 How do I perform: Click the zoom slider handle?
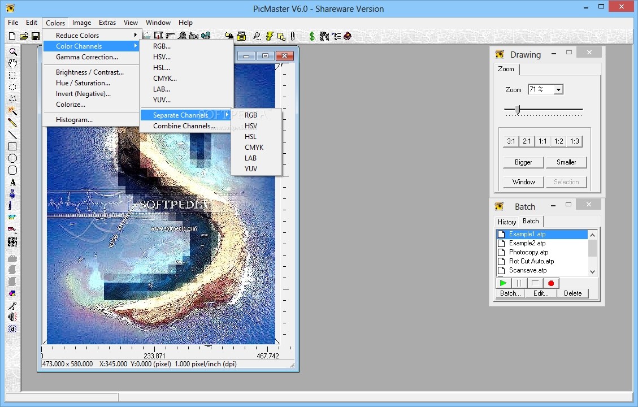point(518,110)
